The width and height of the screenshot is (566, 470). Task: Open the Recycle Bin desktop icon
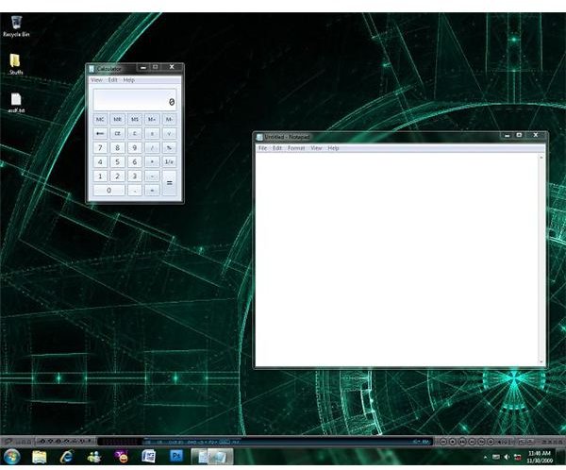16,26
